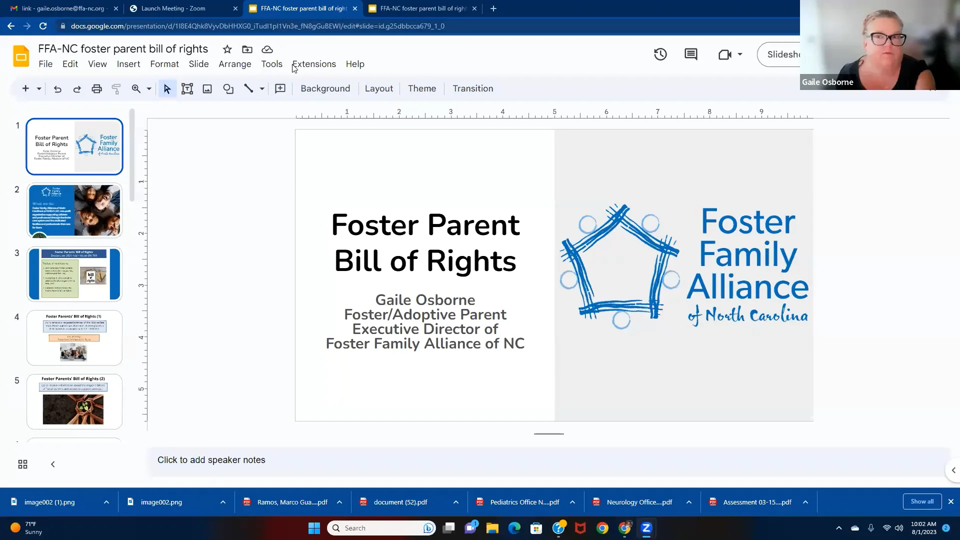Select the shape tool
Viewport: 960px width, 540px height.
(228, 88)
